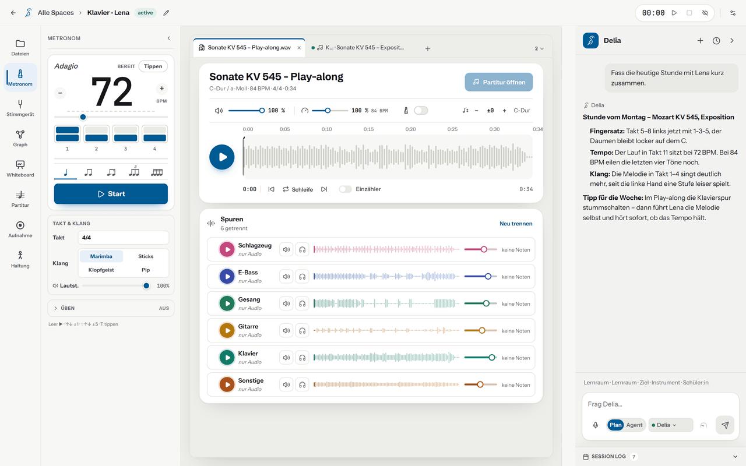Screen dimensions: 746x466
Task: Open the tab count dropdown
Action: (540, 49)
